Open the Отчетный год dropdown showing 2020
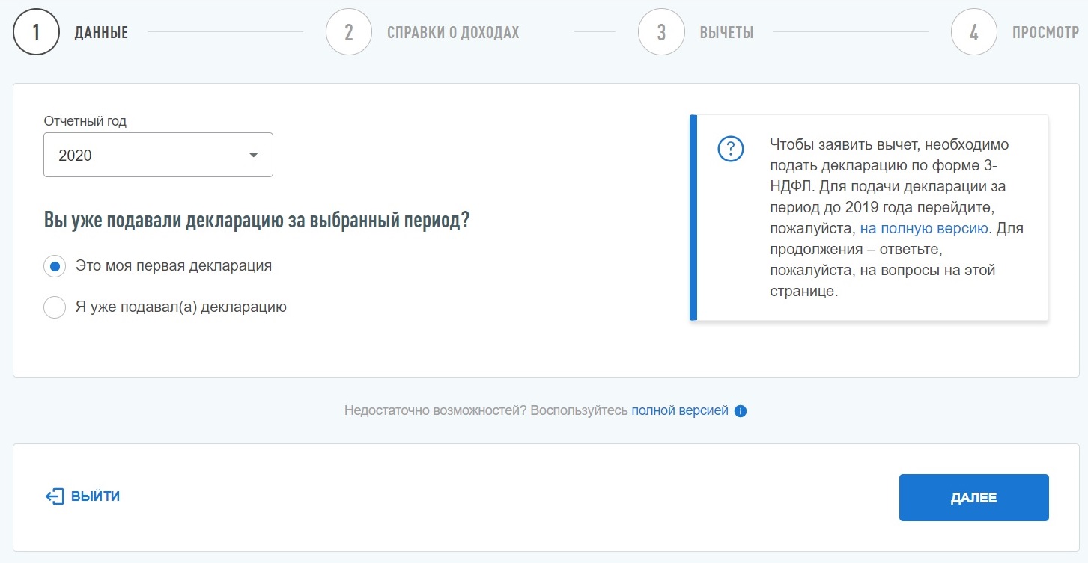 [x=158, y=155]
